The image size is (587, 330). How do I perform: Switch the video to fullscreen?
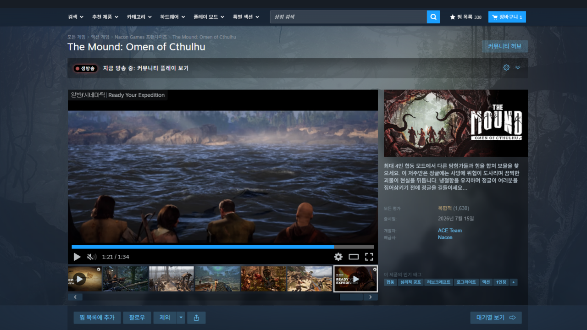point(369,257)
